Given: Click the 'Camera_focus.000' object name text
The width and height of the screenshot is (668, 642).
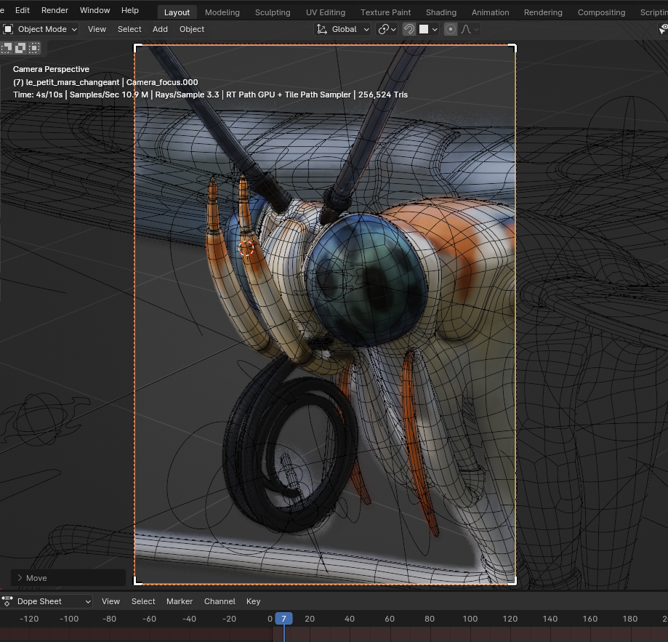Looking at the screenshot, I should coord(162,82).
